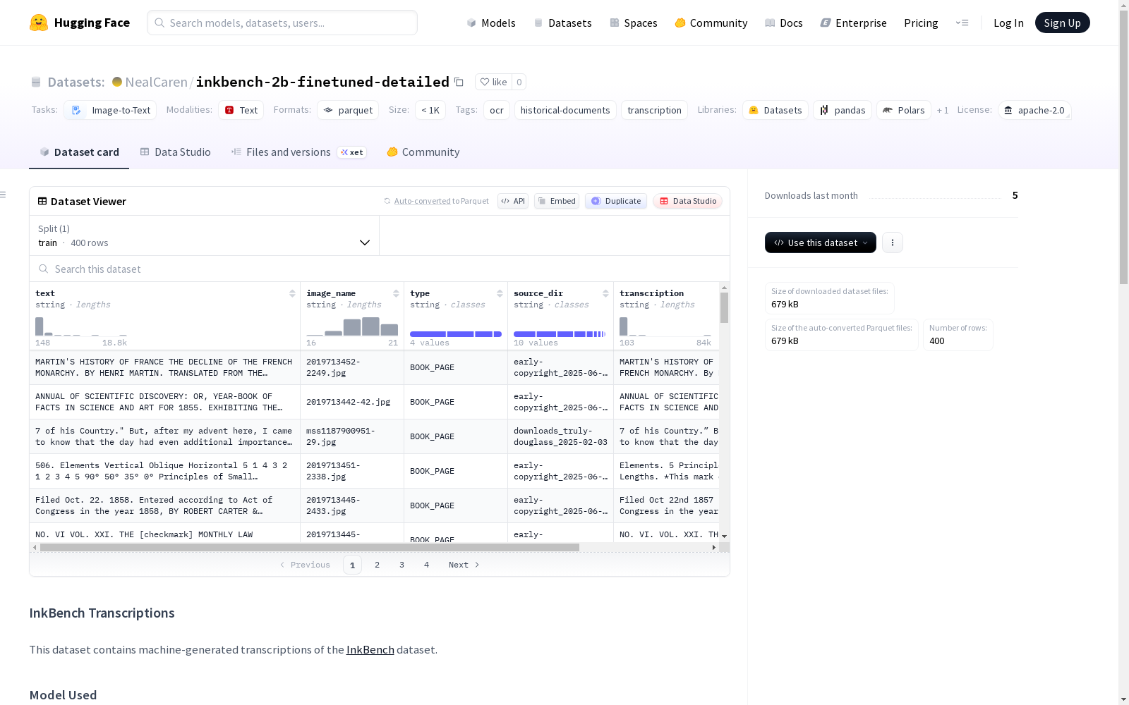
Task: Click the API button in Dataset Viewer
Action: [513, 201]
